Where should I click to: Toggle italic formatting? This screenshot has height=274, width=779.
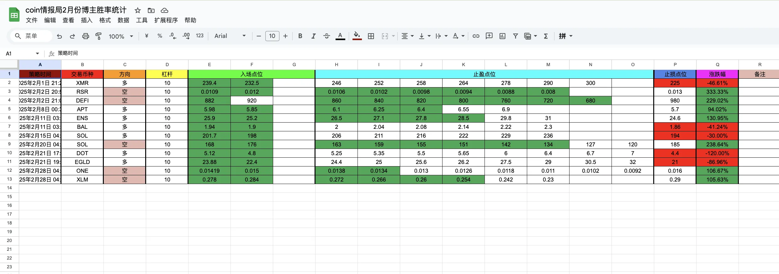[313, 36]
